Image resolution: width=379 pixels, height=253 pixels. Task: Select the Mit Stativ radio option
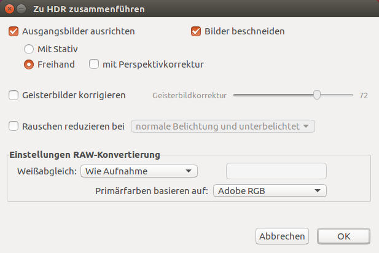(x=29, y=48)
